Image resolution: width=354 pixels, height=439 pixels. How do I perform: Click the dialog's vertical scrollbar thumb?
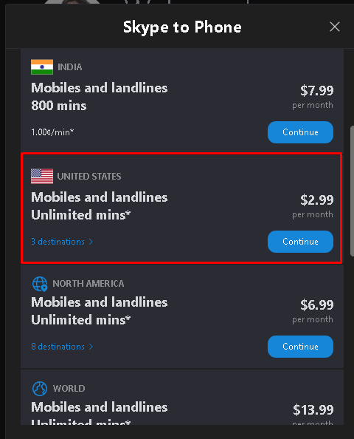pyautogui.click(x=352, y=191)
